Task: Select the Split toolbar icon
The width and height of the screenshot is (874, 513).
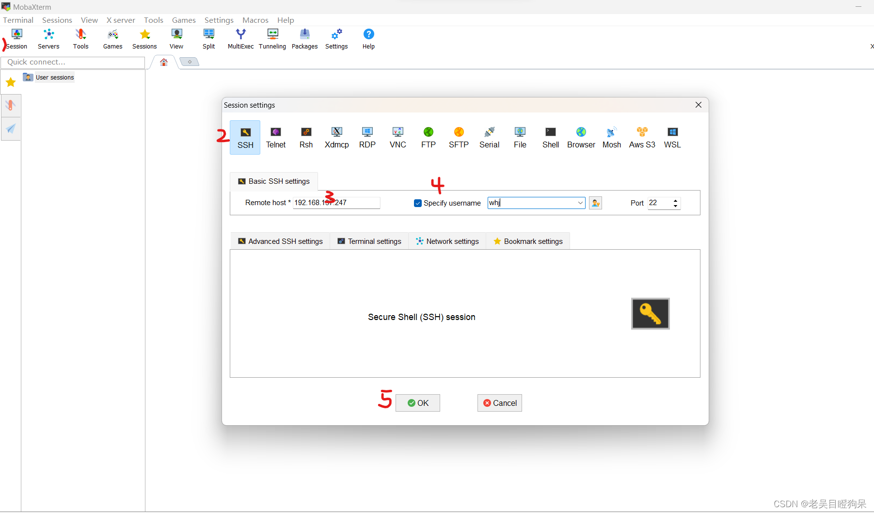Action: pyautogui.click(x=209, y=39)
